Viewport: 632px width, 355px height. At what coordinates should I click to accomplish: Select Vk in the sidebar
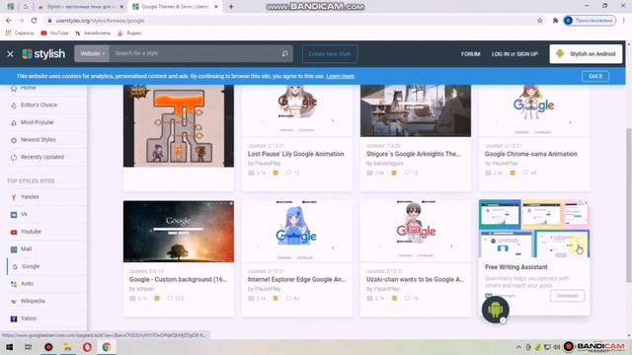(x=24, y=214)
